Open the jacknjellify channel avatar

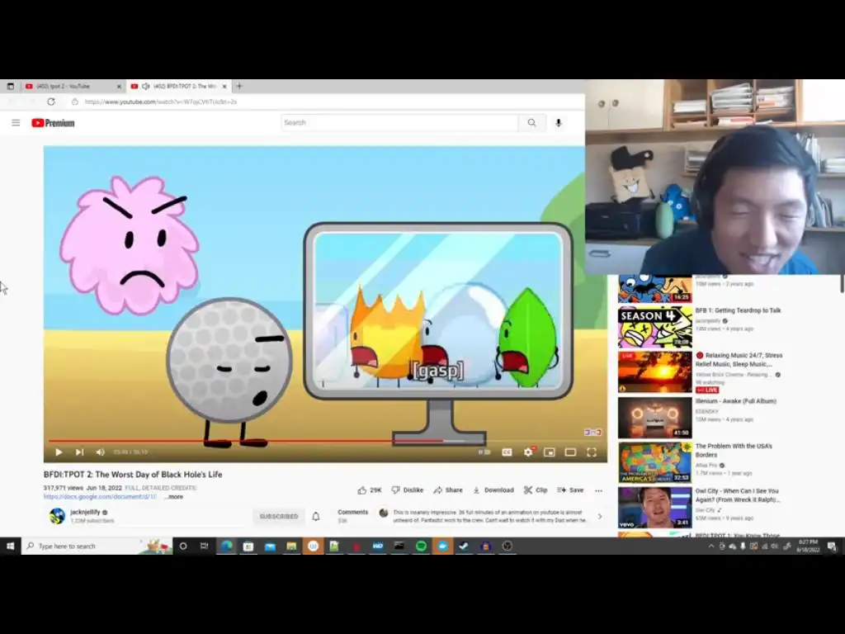[x=57, y=516]
